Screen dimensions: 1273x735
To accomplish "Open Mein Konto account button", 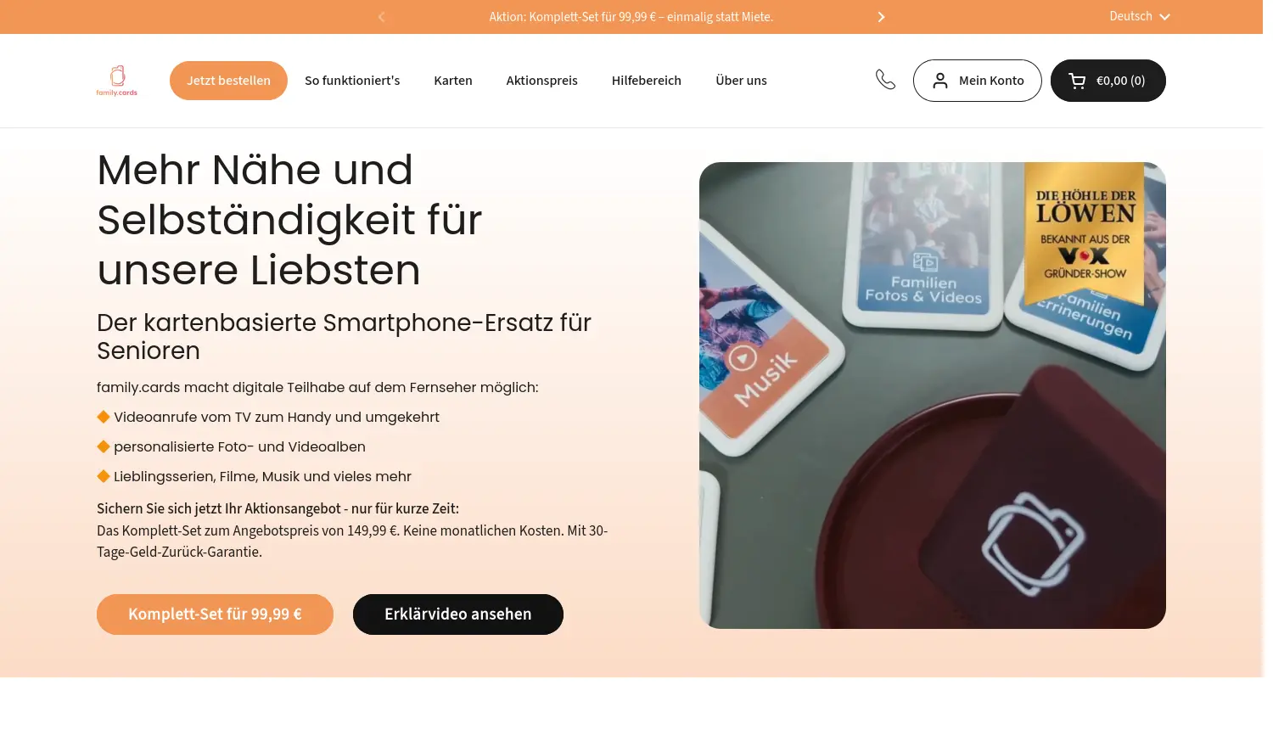I will point(977,81).
